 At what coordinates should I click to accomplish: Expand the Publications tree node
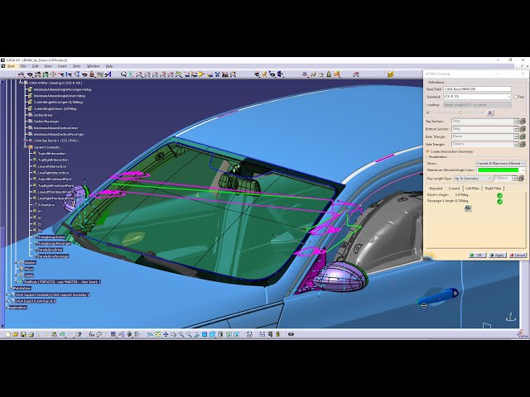coord(11,289)
